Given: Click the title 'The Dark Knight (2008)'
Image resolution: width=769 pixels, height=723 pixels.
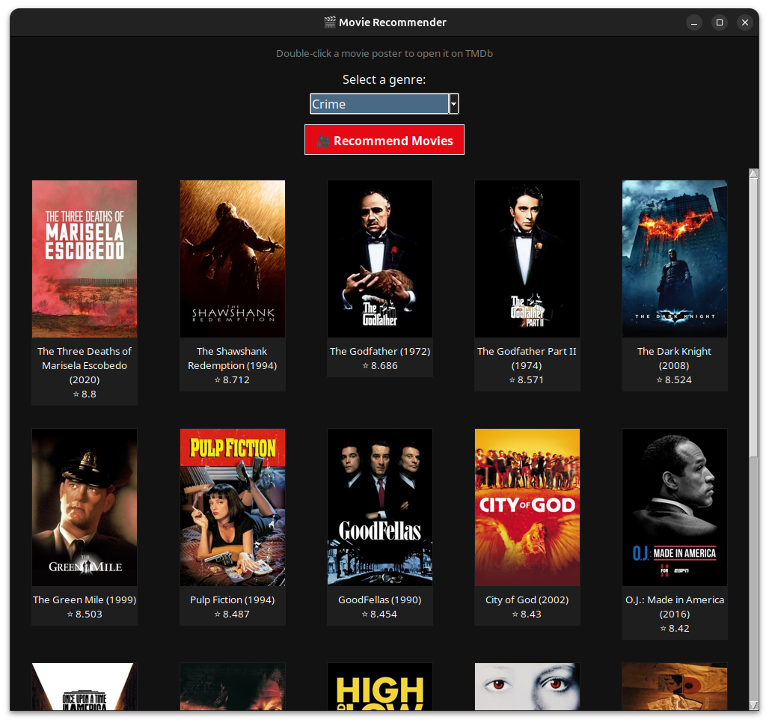Looking at the screenshot, I should [674, 359].
